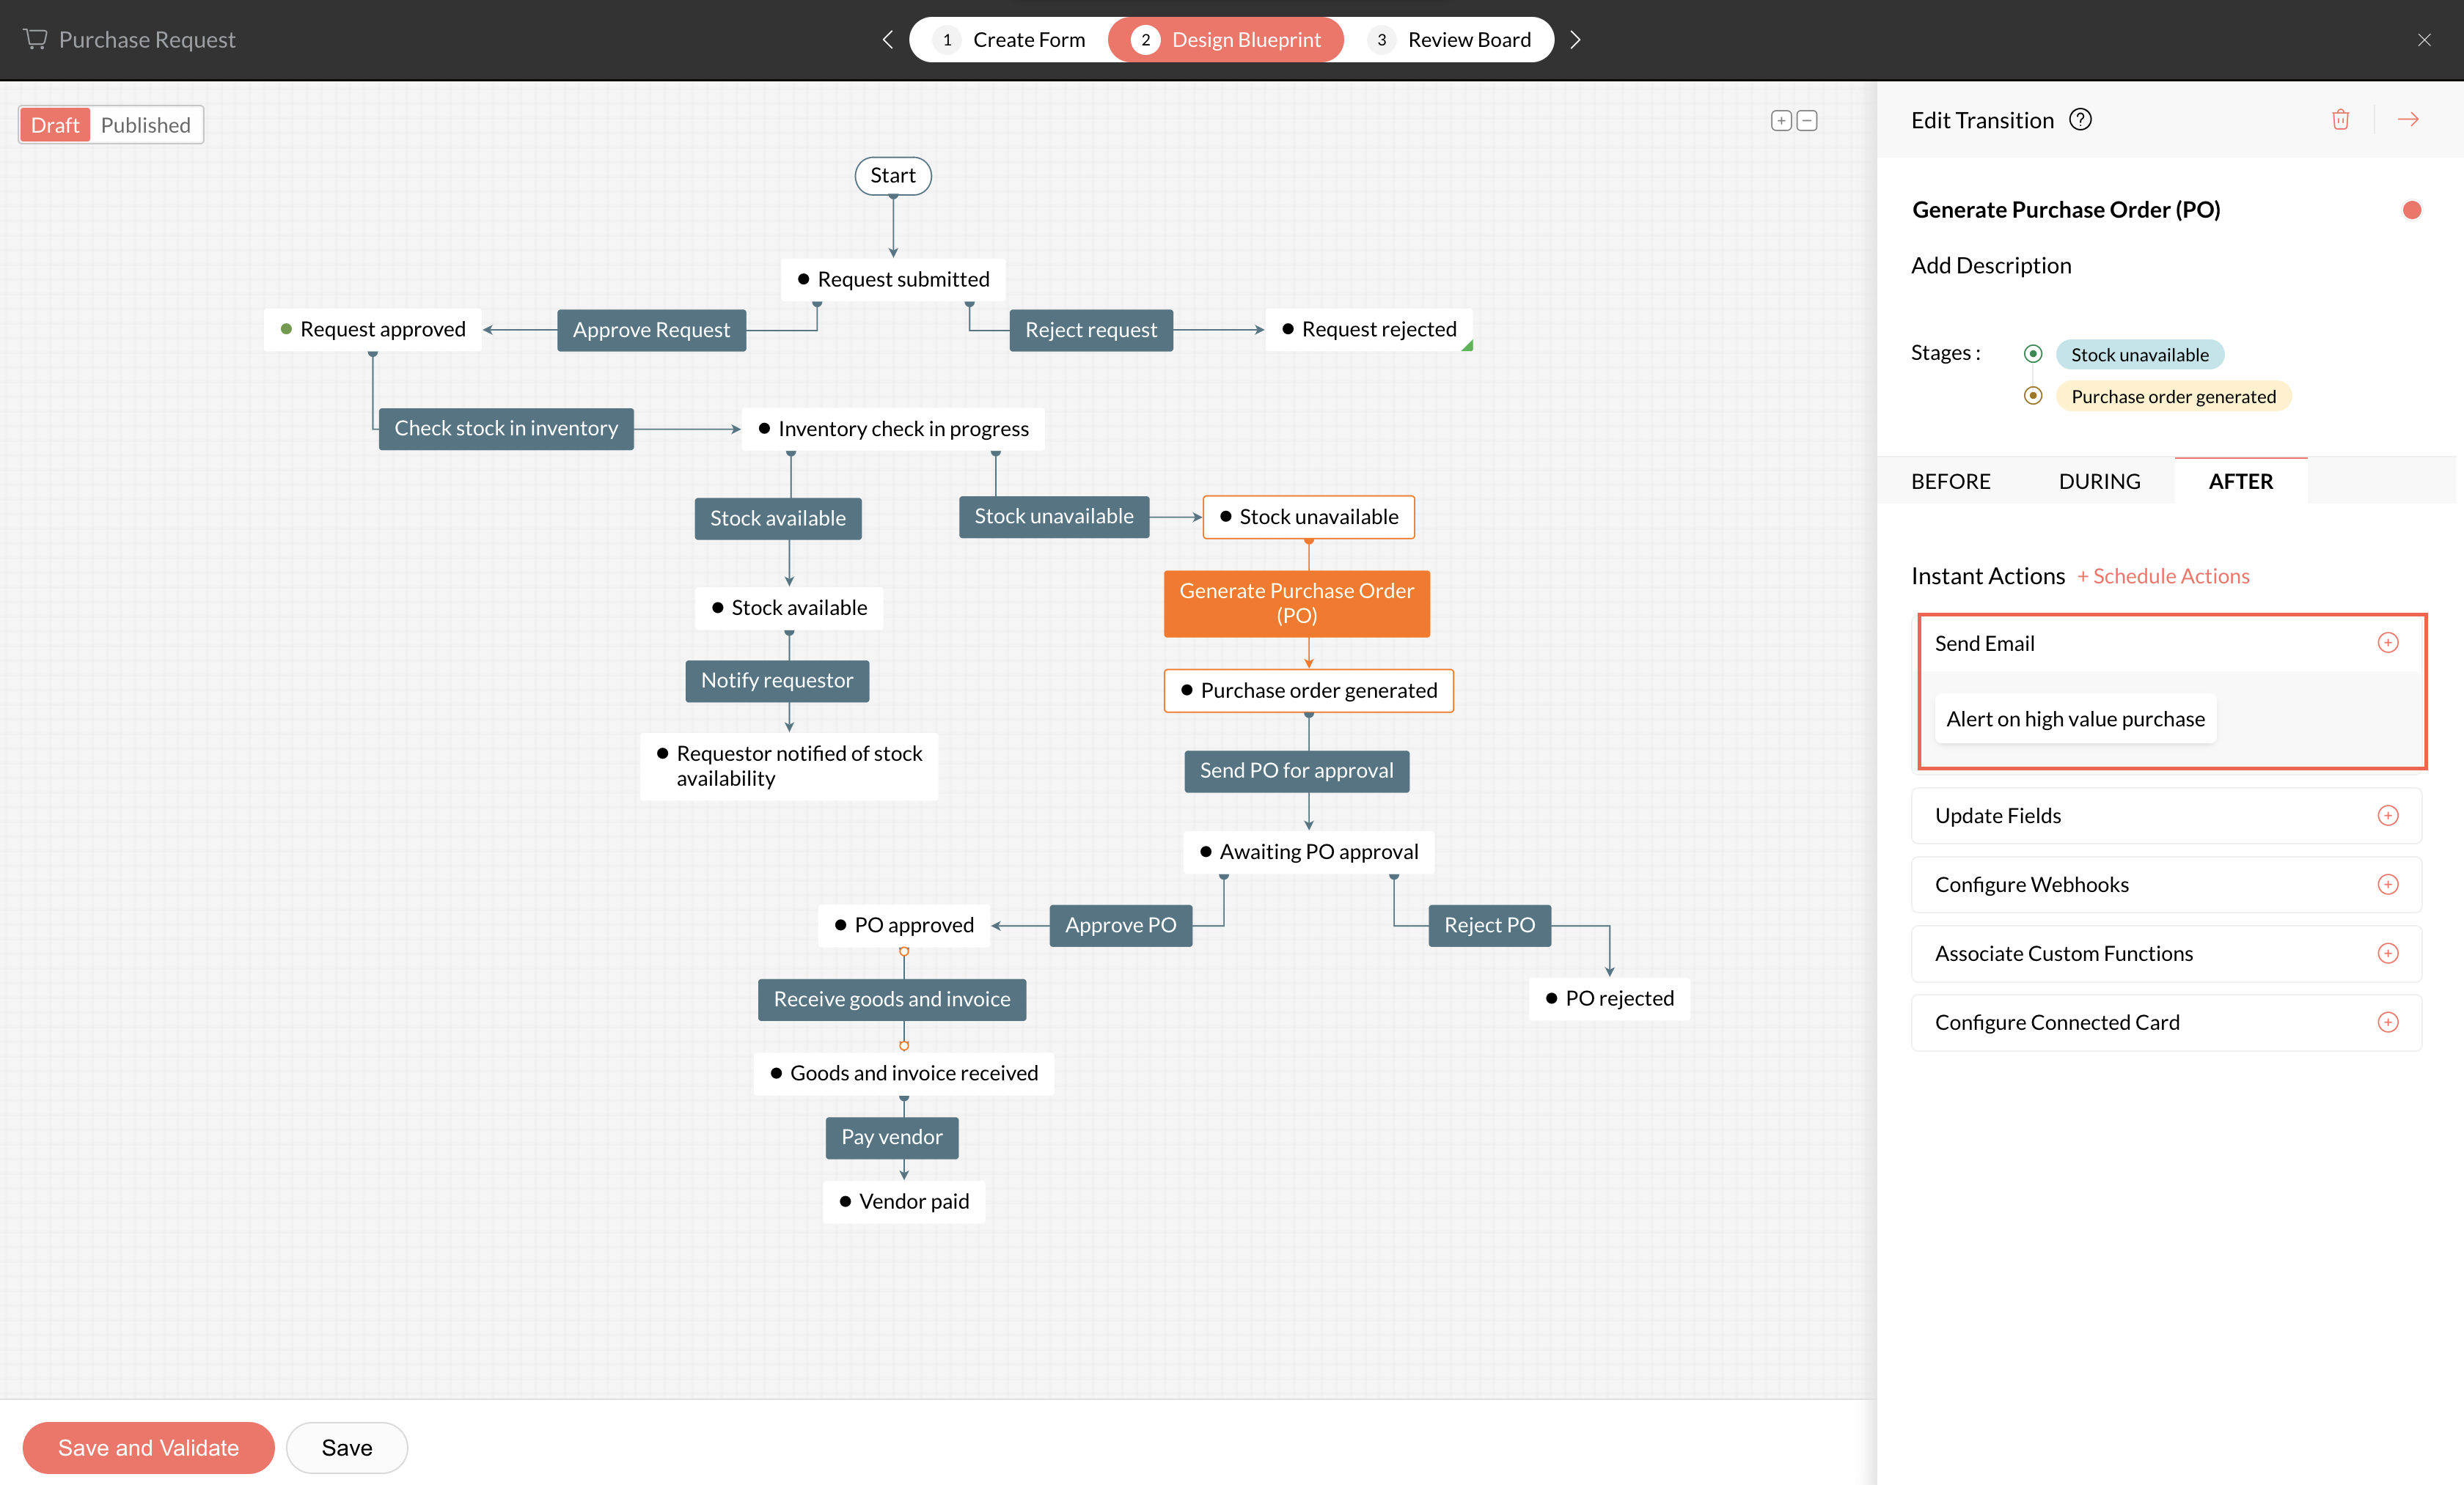
Task: Add an Update Fields action
Action: [2388, 816]
